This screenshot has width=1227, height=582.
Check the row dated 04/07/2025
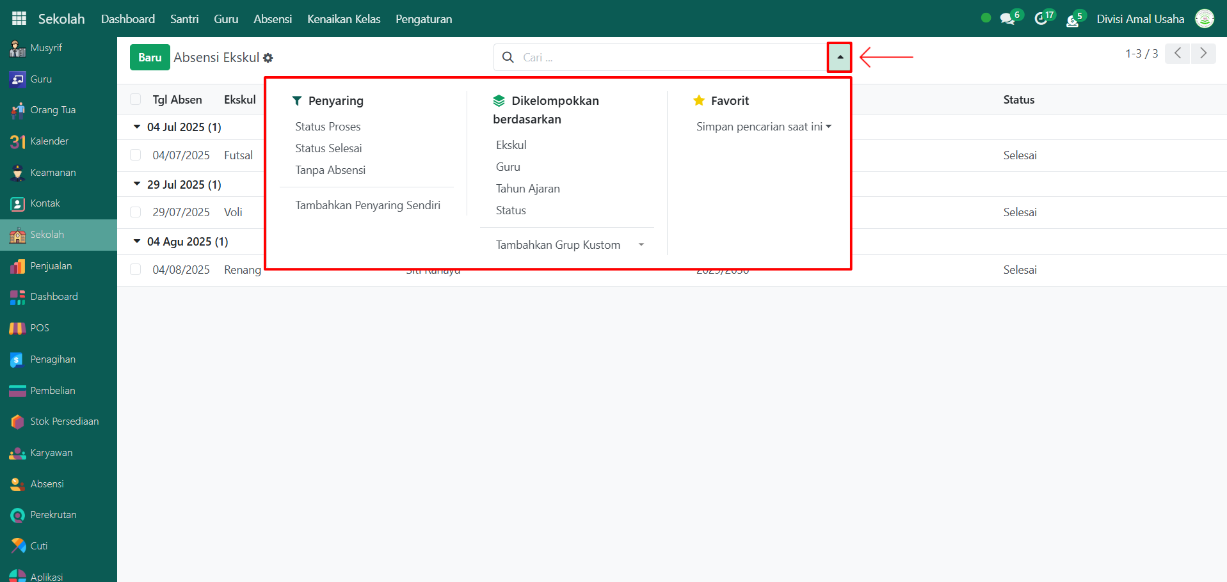pos(136,155)
